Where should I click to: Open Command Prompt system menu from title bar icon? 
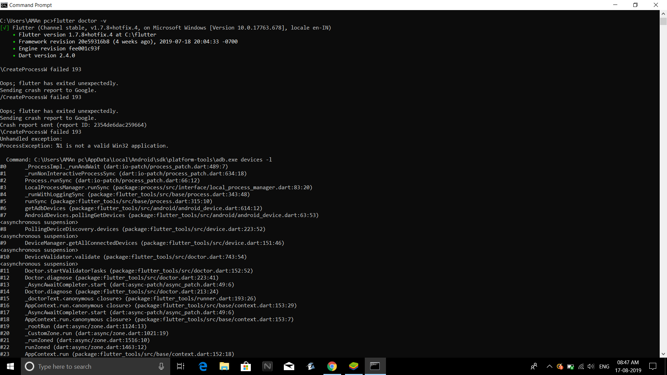click(4, 5)
